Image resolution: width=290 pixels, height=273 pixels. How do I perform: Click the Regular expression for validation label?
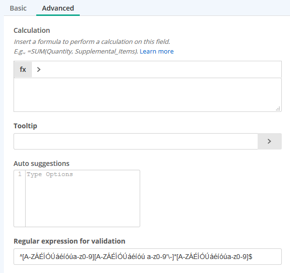[x=69, y=241]
